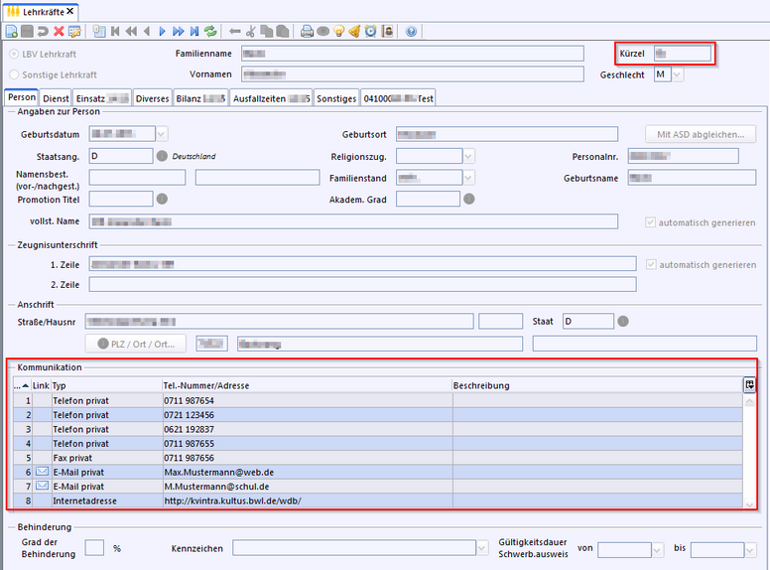Click the green refresh arrows icon
This screenshot has width=770, height=570.
click(210, 32)
